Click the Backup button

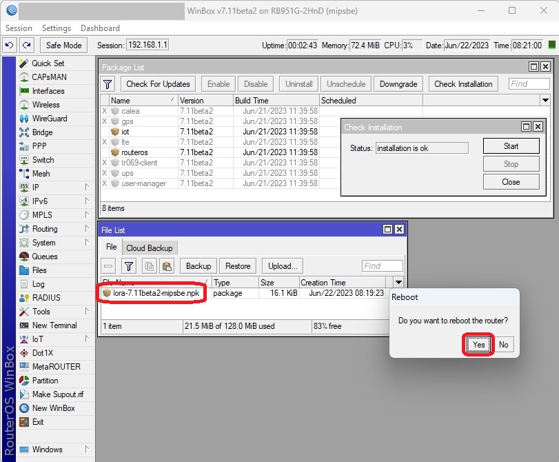pyautogui.click(x=199, y=266)
